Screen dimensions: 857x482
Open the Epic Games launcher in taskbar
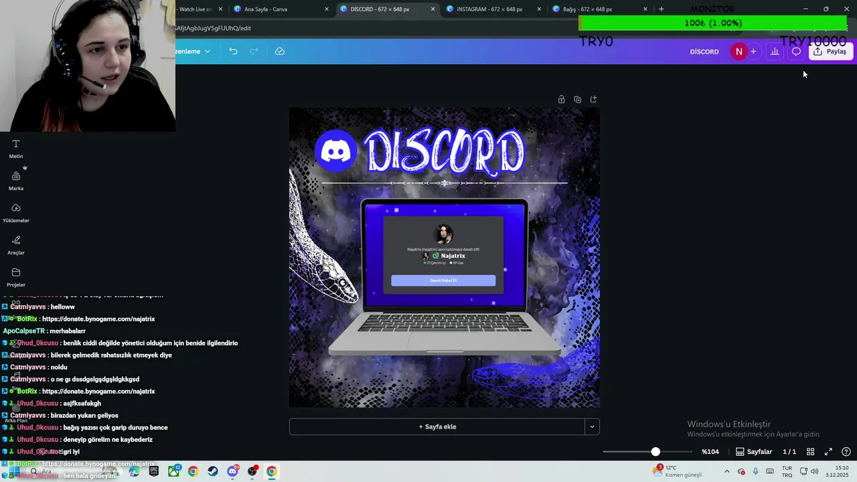click(x=154, y=471)
